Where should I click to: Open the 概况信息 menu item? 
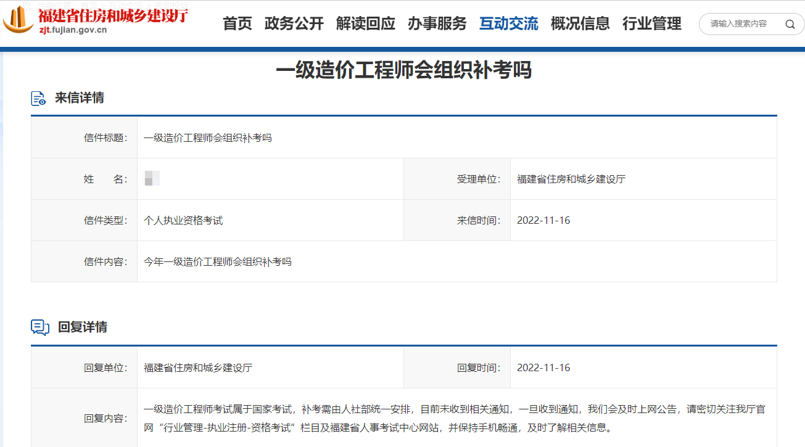click(580, 23)
